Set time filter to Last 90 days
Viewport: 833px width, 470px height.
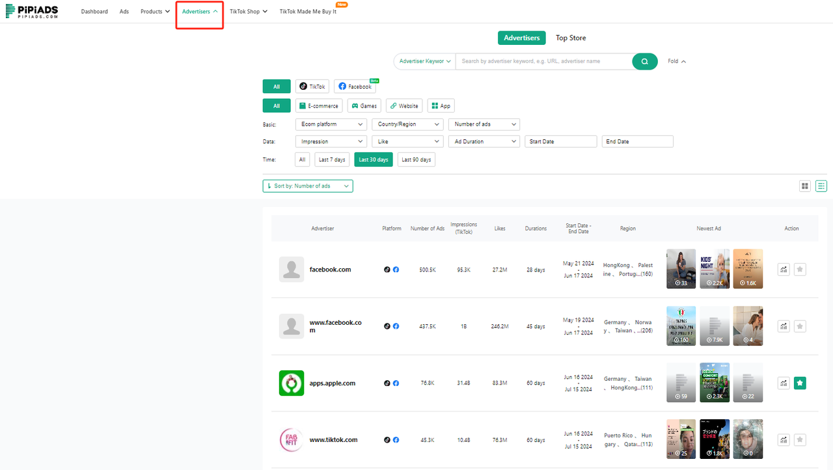[416, 159]
